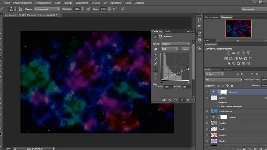Screen dimensions: 267x150
Task: Click the Авто button in Curves
Action: [185, 49]
